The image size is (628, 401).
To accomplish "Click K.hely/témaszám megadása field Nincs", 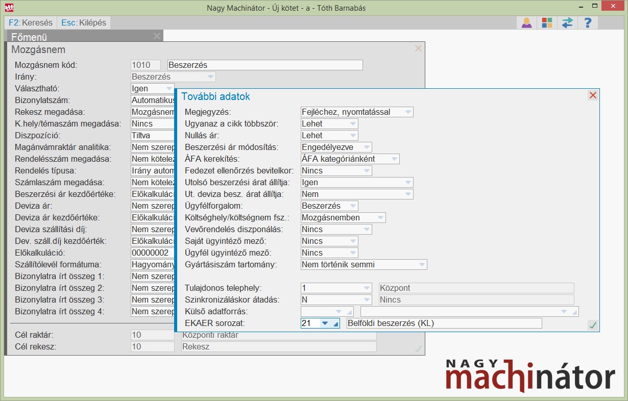I will point(152,124).
